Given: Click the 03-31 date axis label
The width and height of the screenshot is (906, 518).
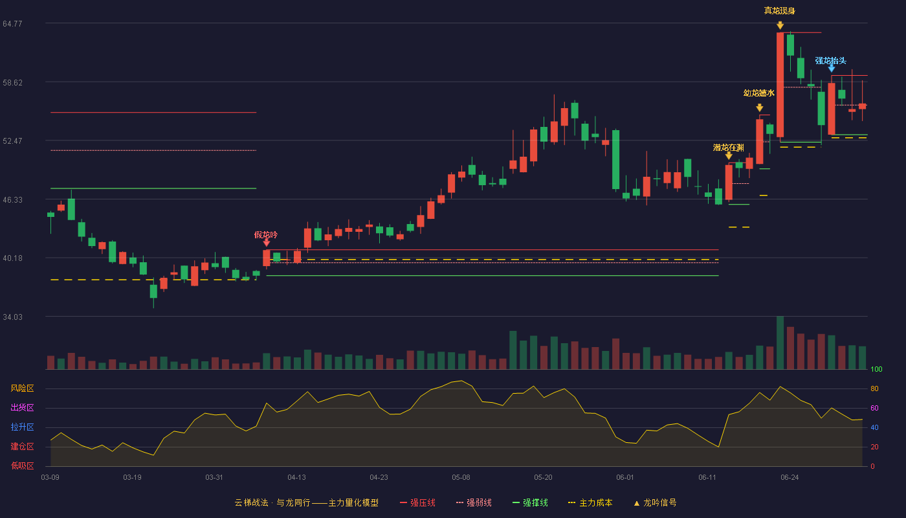Looking at the screenshot, I should pos(214,477).
